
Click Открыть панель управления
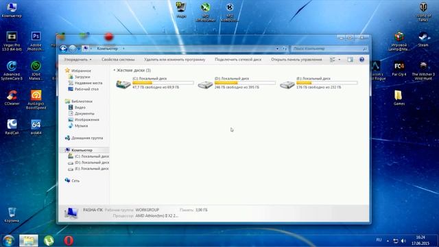pos(296,60)
